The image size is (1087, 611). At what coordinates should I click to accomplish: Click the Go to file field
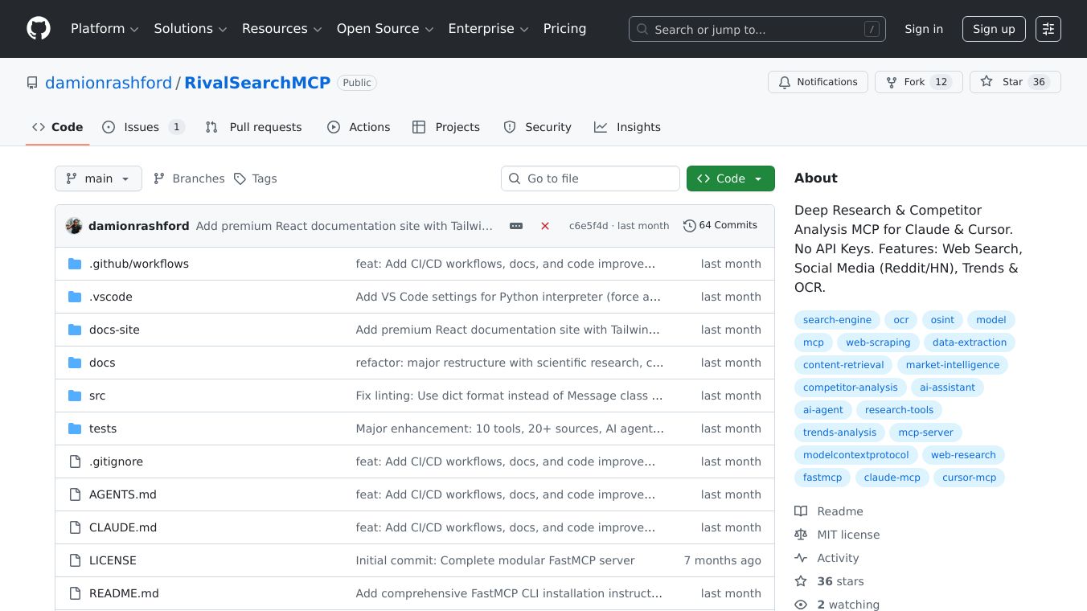pyautogui.click(x=590, y=178)
